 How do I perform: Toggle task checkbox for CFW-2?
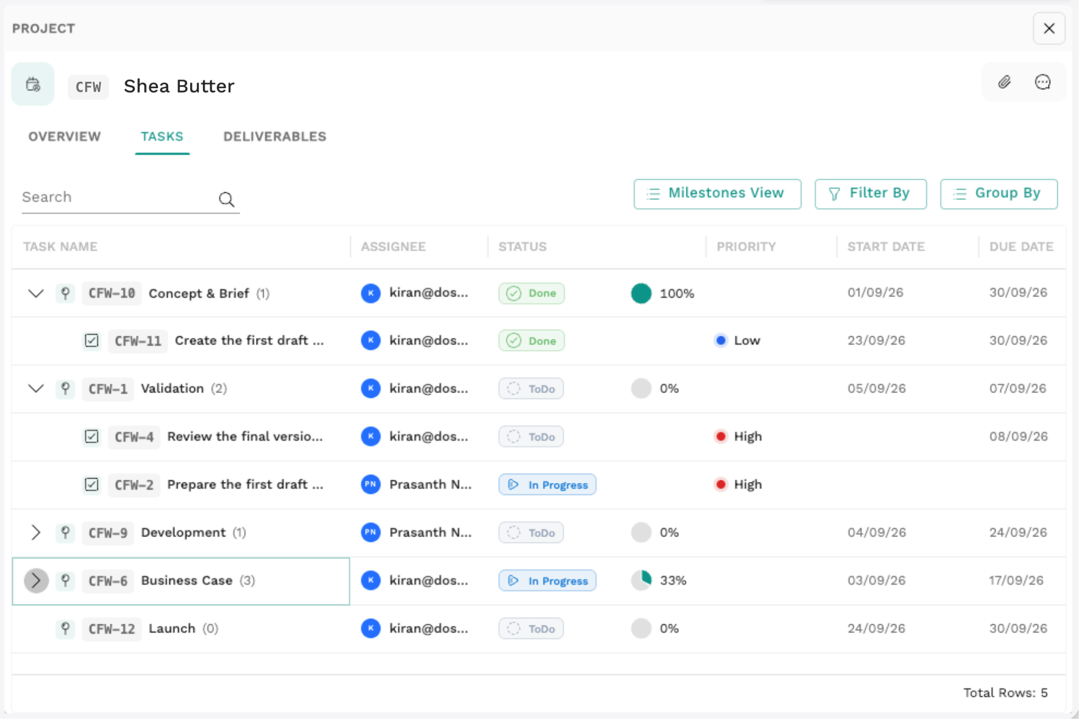pos(91,485)
